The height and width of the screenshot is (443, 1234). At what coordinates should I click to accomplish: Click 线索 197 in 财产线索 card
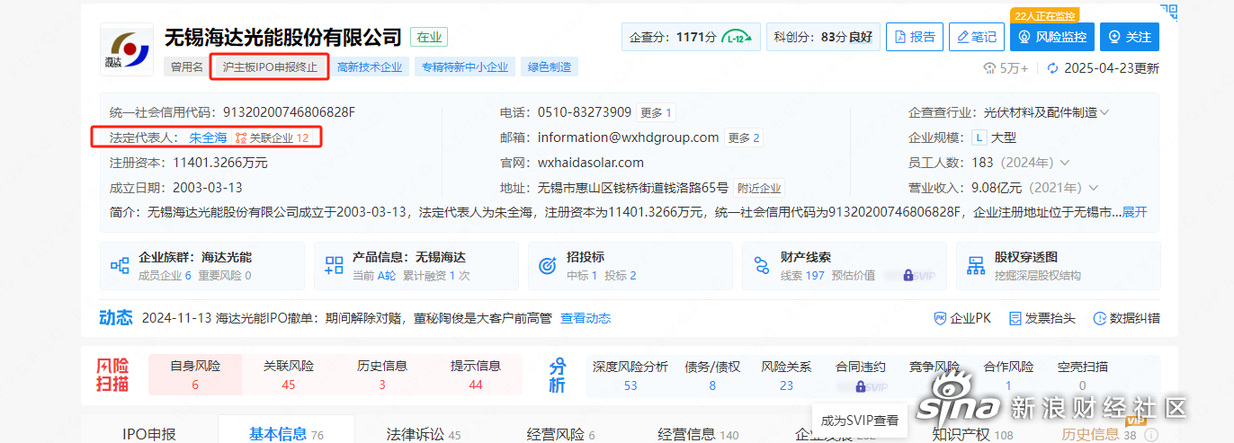802,276
